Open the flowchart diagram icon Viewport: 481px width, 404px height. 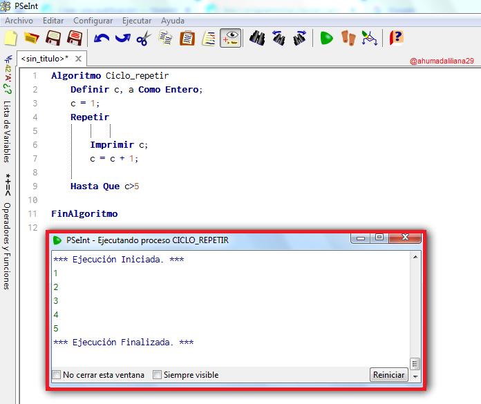pyautogui.click(x=369, y=38)
